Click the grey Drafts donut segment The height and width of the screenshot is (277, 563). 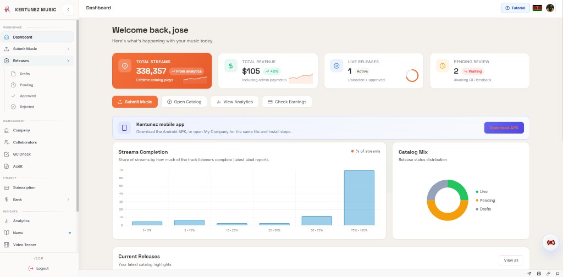(435, 188)
